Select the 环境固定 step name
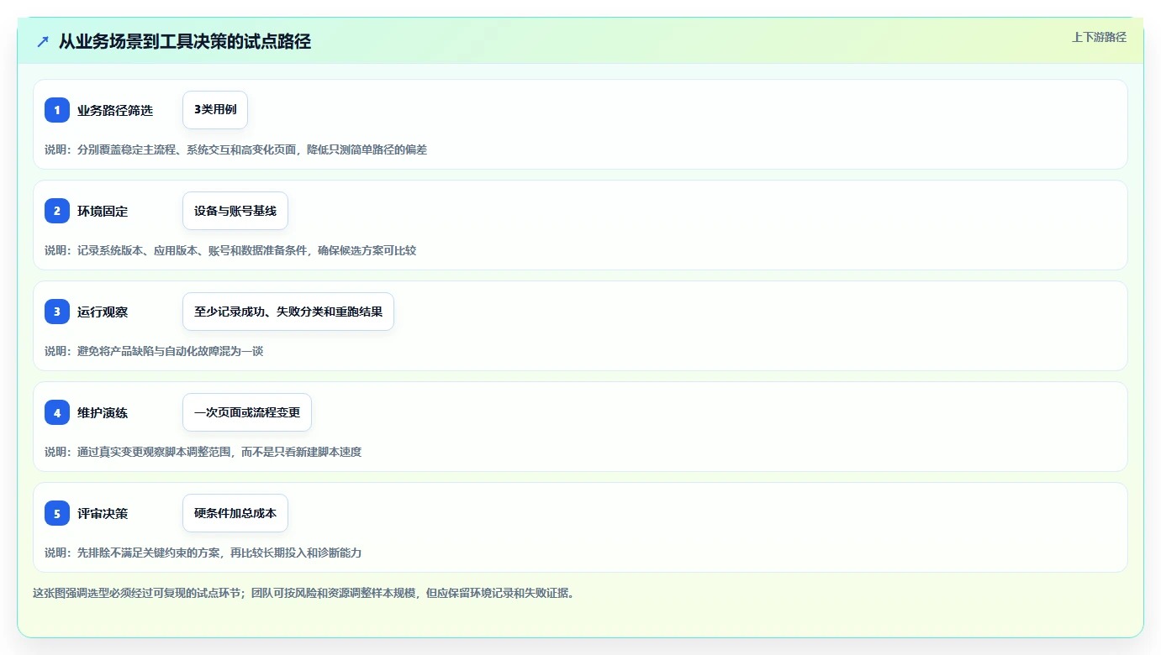This screenshot has width=1161, height=655. [x=103, y=212]
